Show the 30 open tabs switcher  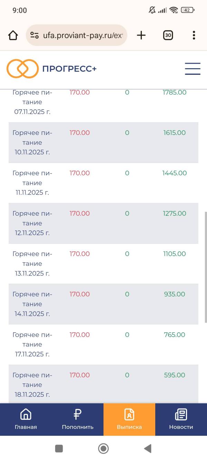[168, 35]
